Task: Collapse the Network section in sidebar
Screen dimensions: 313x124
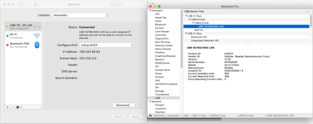Action: pos(150,101)
